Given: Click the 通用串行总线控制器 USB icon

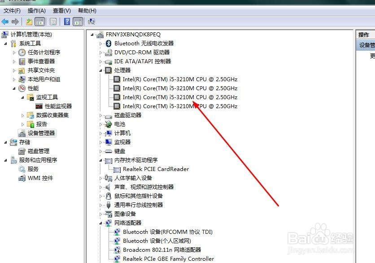Looking at the screenshot, I should point(109,205).
